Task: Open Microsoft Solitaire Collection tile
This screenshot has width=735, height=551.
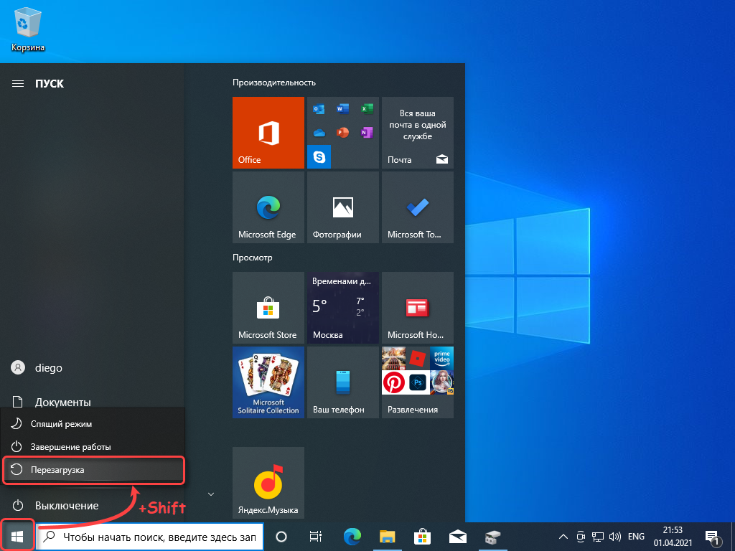Action: pyautogui.click(x=268, y=382)
